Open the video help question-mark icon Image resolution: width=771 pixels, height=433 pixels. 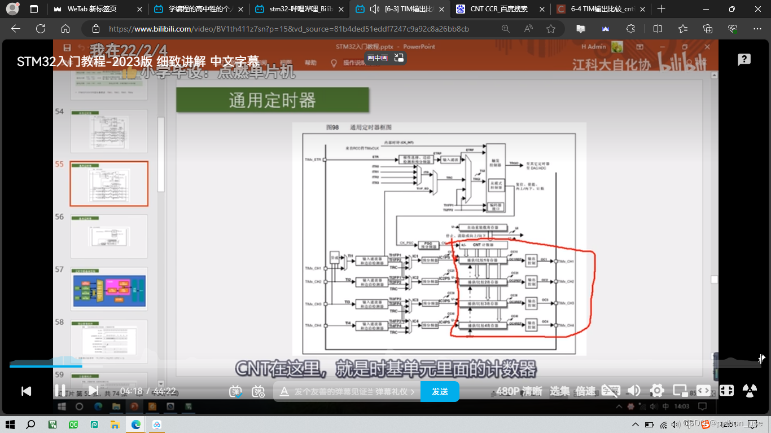tap(744, 60)
